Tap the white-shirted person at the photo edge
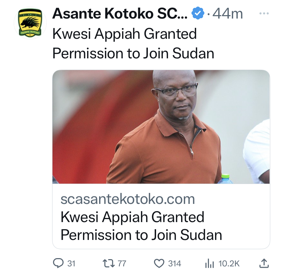The height and width of the screenshot is (277, 284). coord(258,151)
